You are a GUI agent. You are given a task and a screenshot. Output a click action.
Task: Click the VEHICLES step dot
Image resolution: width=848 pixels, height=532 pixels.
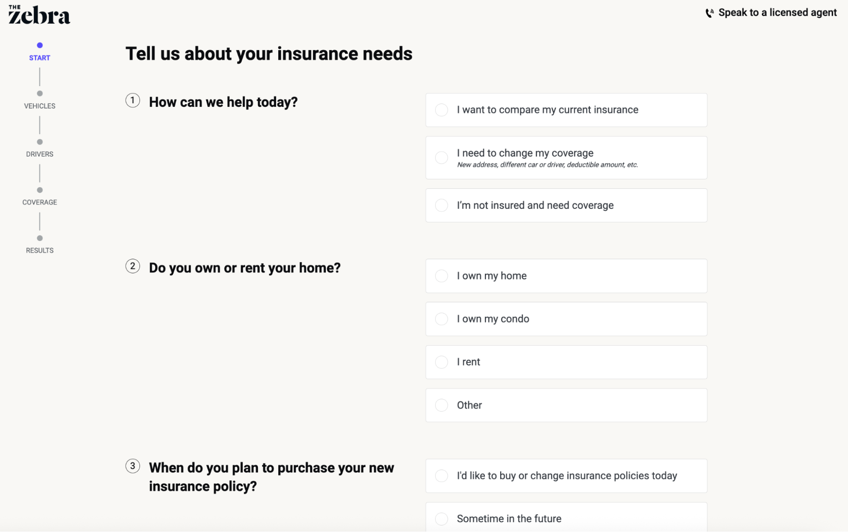tap(40, 93)
